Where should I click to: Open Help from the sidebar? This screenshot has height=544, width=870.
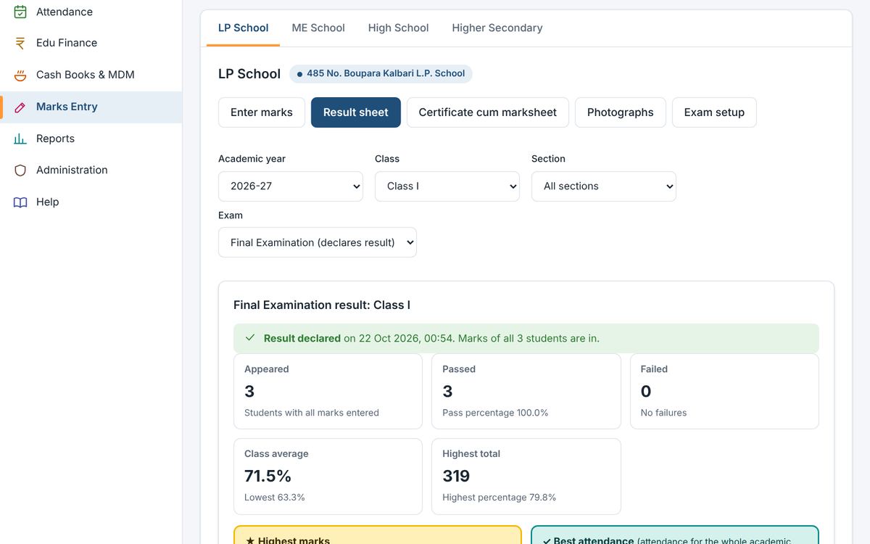(x=91, y=202)
